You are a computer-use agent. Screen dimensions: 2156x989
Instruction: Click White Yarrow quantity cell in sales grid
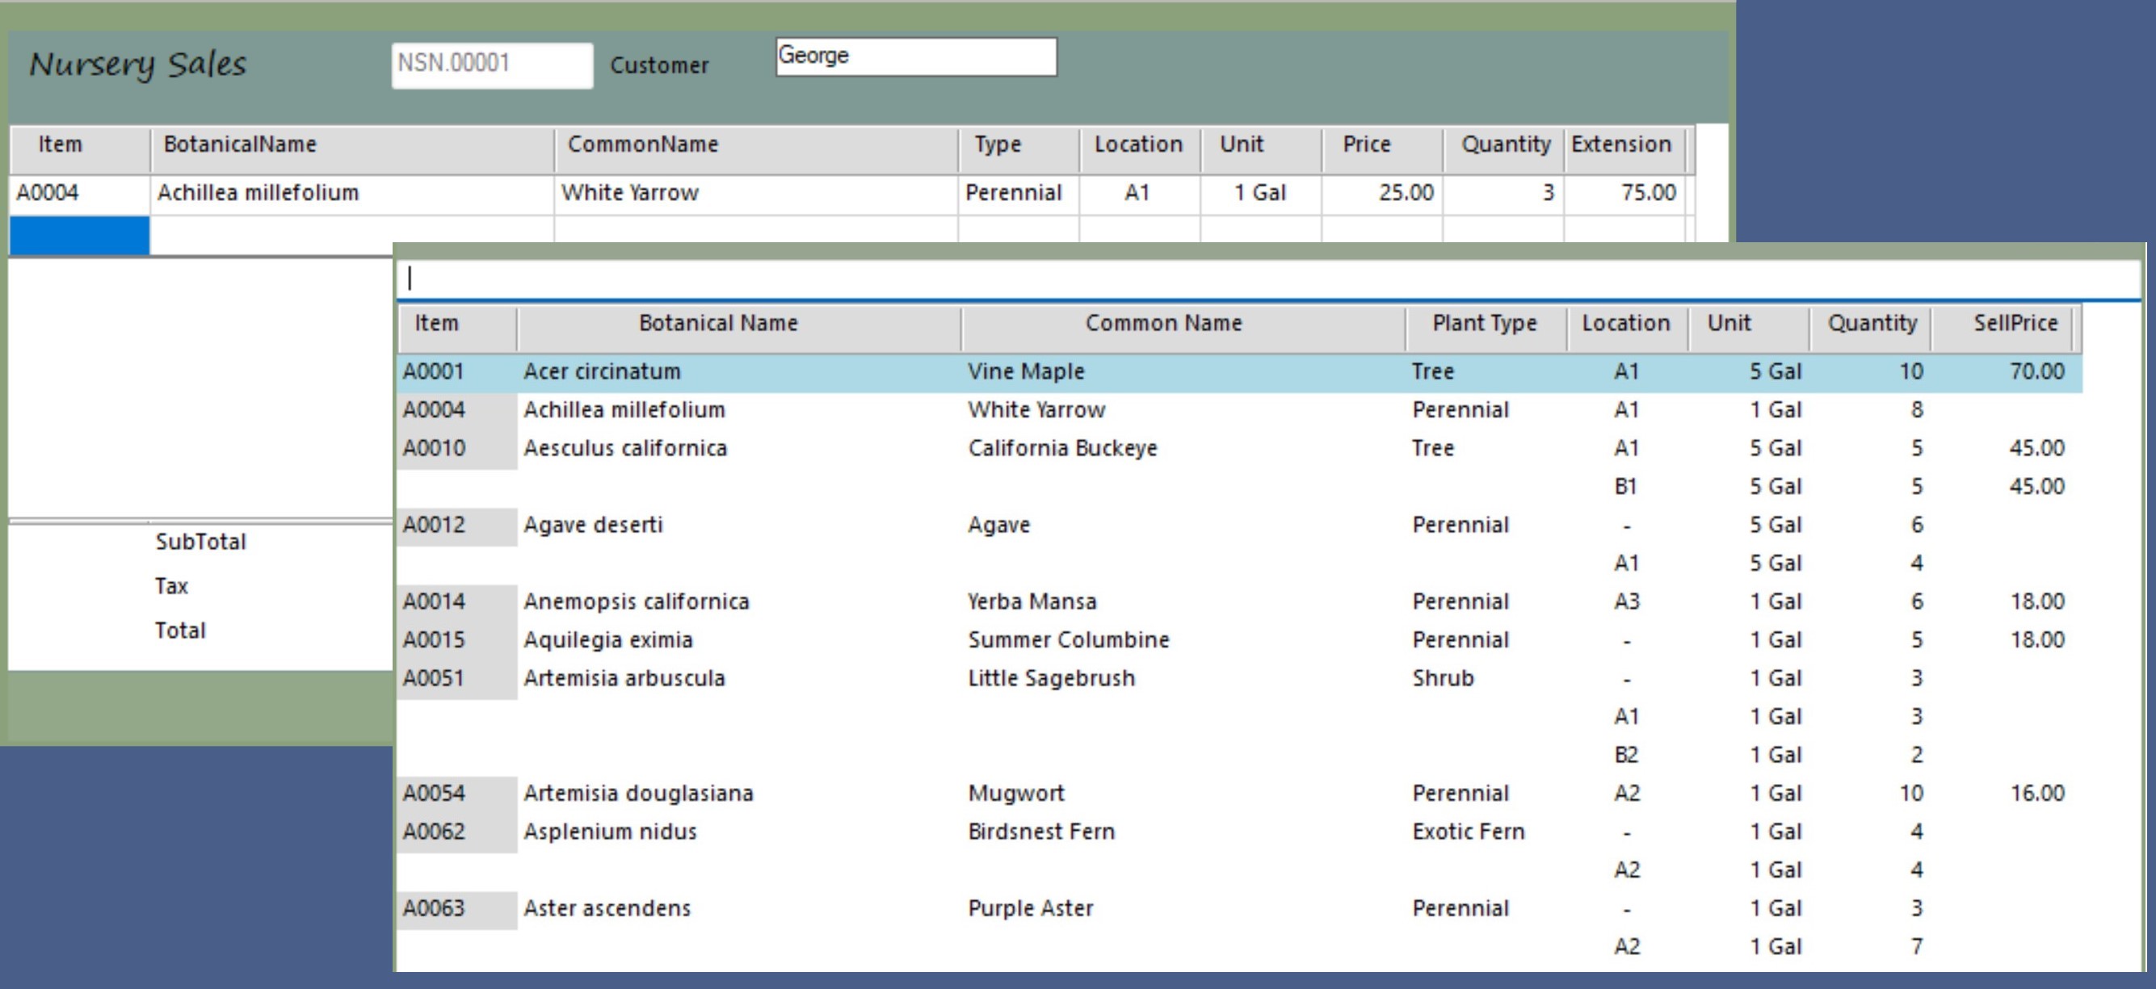(1503, 193)
